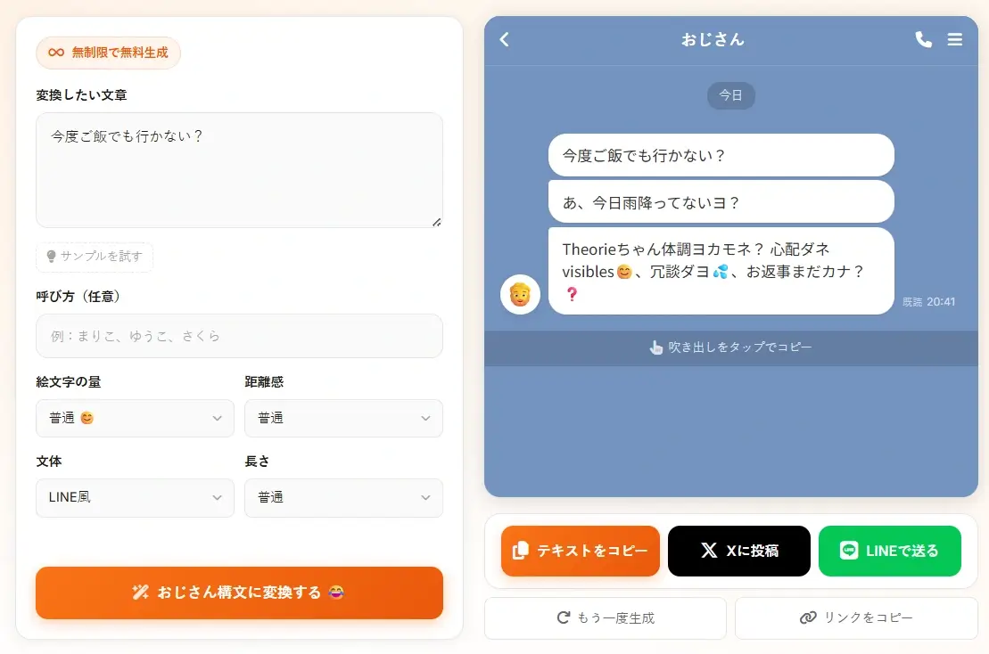The image size is (989, 654).
Task: Click the ojisan avatar thumbnail in the chat
Action: tap(520, 293)
